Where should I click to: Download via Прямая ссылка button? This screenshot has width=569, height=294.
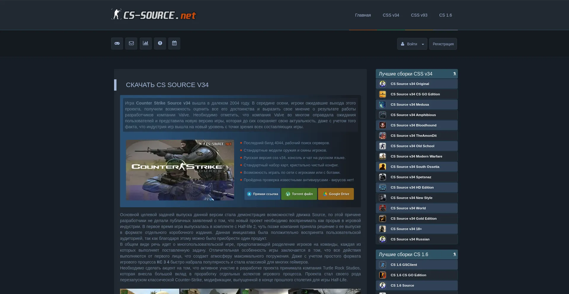click(262, 194)
